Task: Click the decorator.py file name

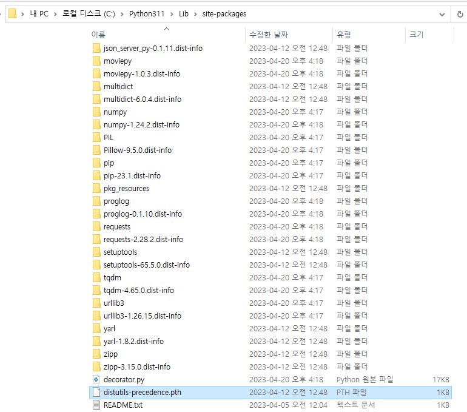Action: [x=124, y=379]
